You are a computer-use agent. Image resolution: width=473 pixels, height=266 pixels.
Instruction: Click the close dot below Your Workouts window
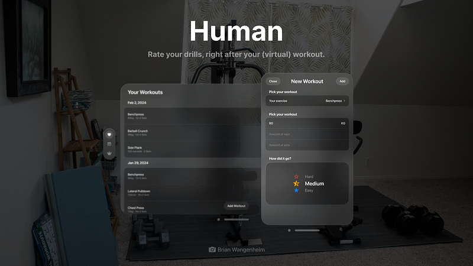click(x=219, y=219)
